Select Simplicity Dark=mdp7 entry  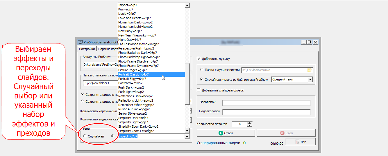click(x=151, y=118)
